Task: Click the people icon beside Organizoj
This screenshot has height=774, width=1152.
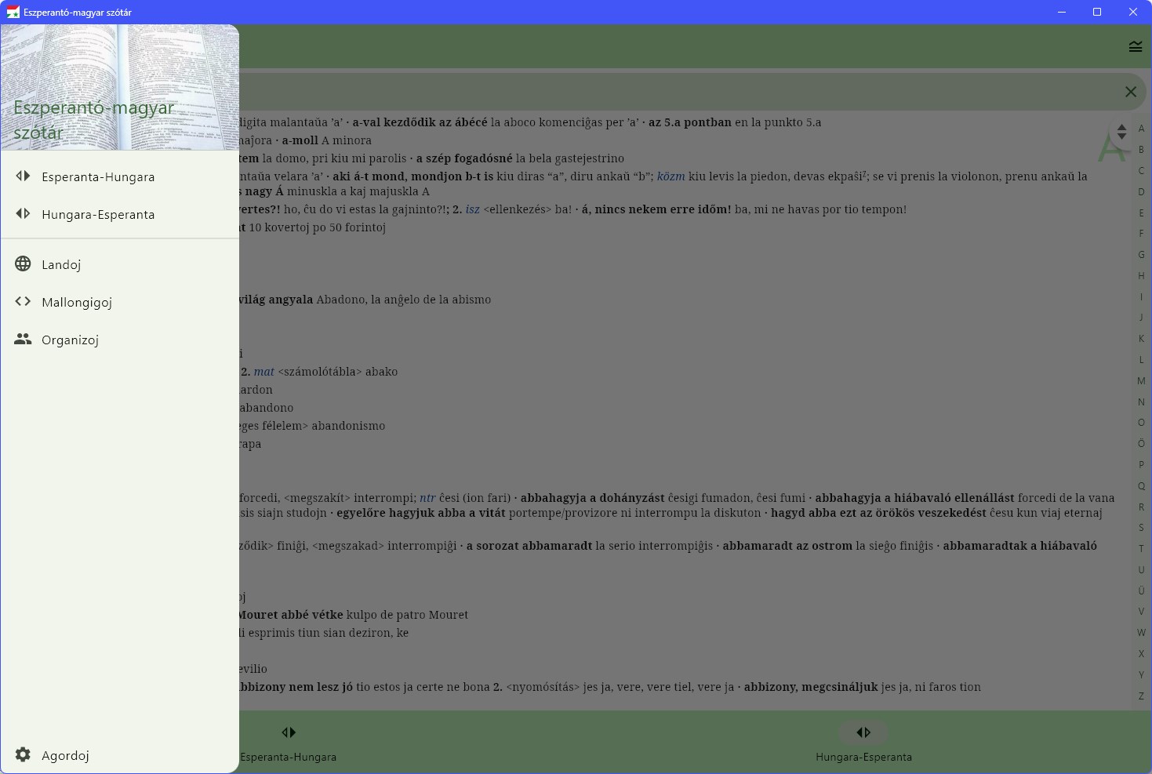Action: pyautogui.click(x=23, y=339)
